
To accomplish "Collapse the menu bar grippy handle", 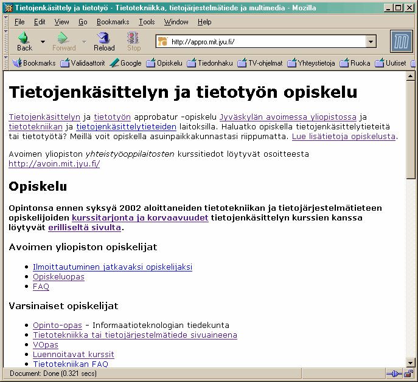I will (x=6, y=21).
